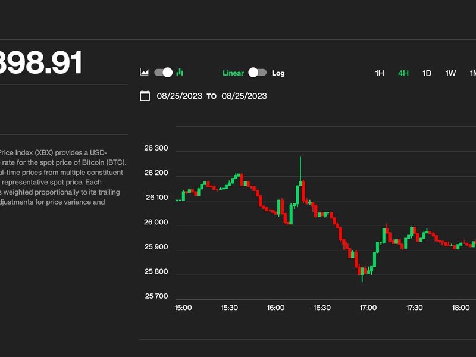Switch the scale from Linear to Log
The width and height of the screenshot is (476, 357).
click(258, 73)
